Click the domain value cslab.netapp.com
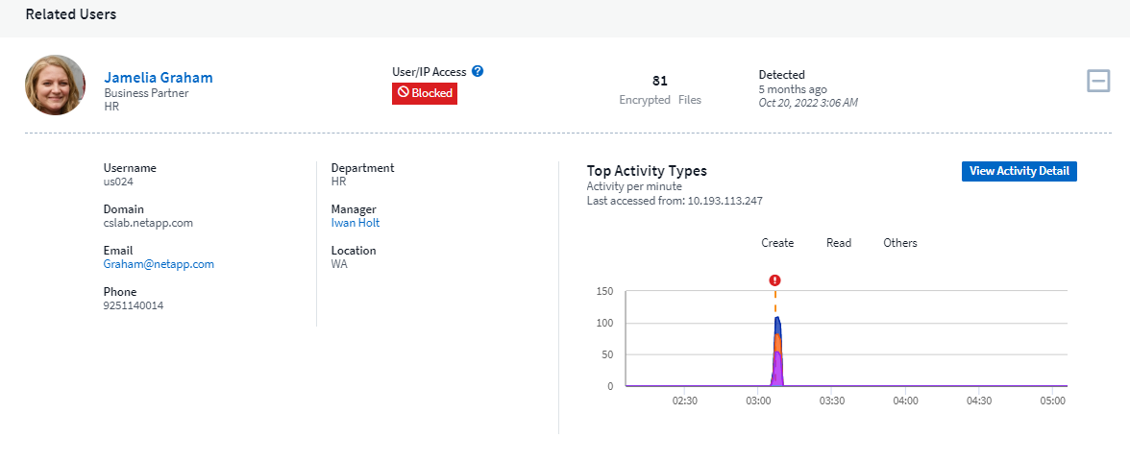1130x462 pixels. pos(149,223)
